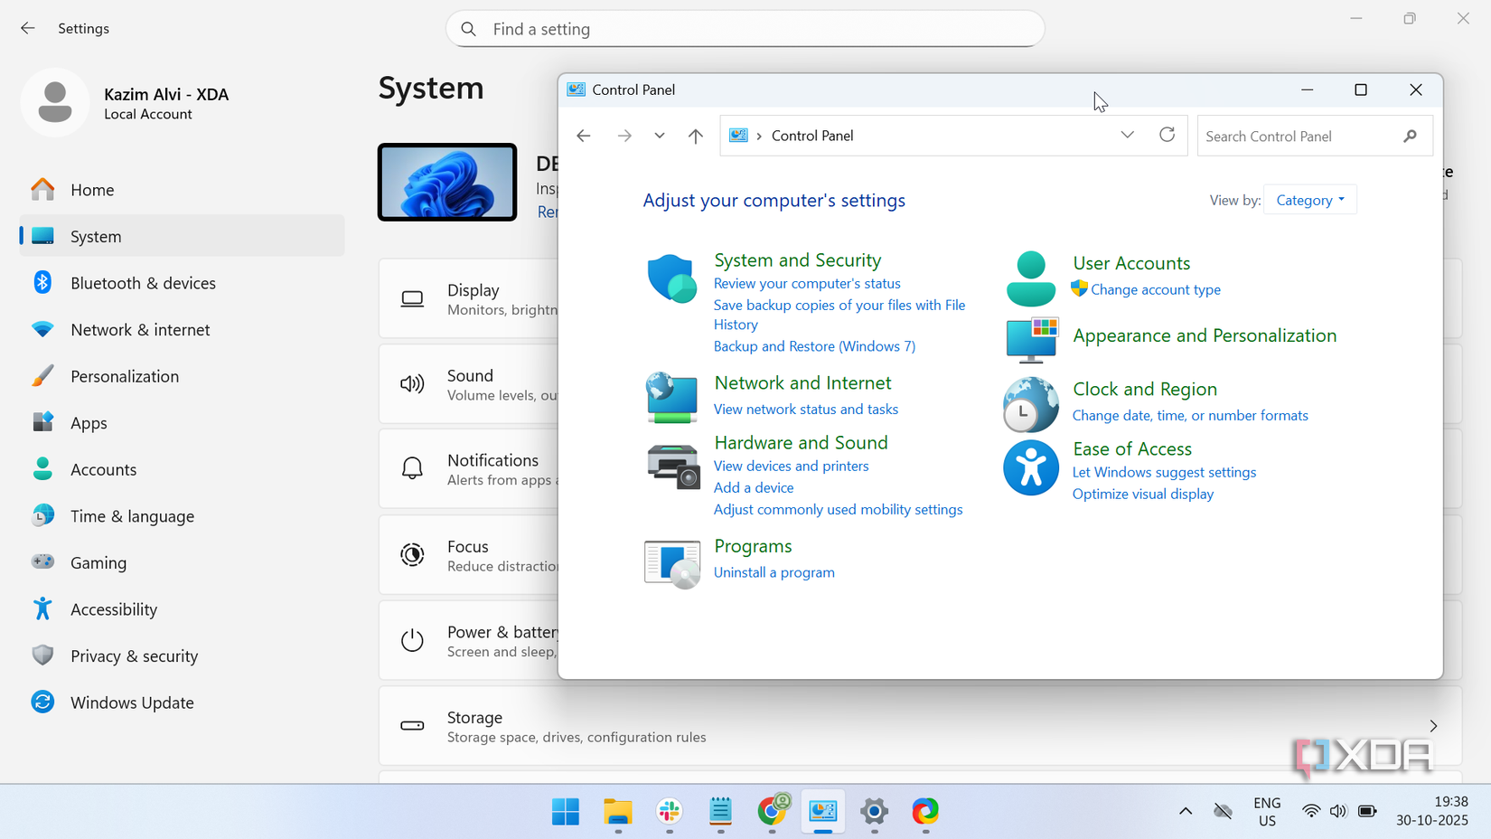Click the Find a setting search box
This screenshot has width=1491, height=839.
745,29
